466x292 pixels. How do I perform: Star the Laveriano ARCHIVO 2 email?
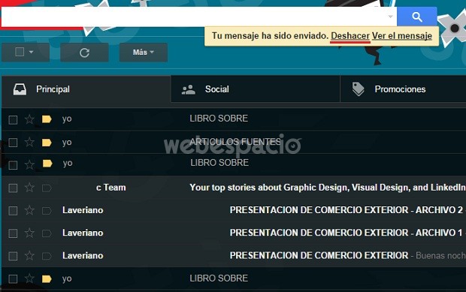click(29, 210)
